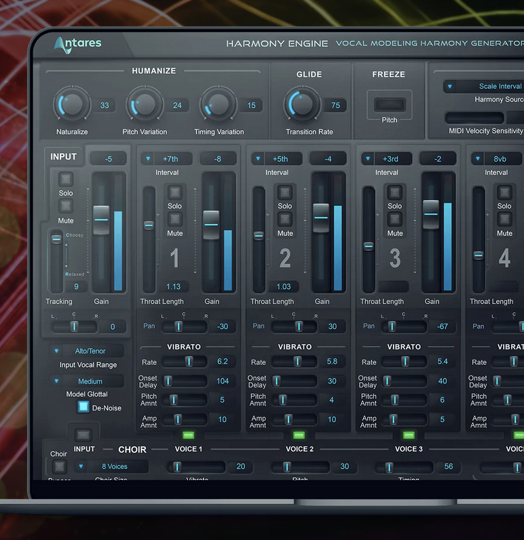The height and width of the screenshot is (540, 524).
Task: Open voice 2 interval dropdown showing +5th
Action: click(x=277, y=159)
